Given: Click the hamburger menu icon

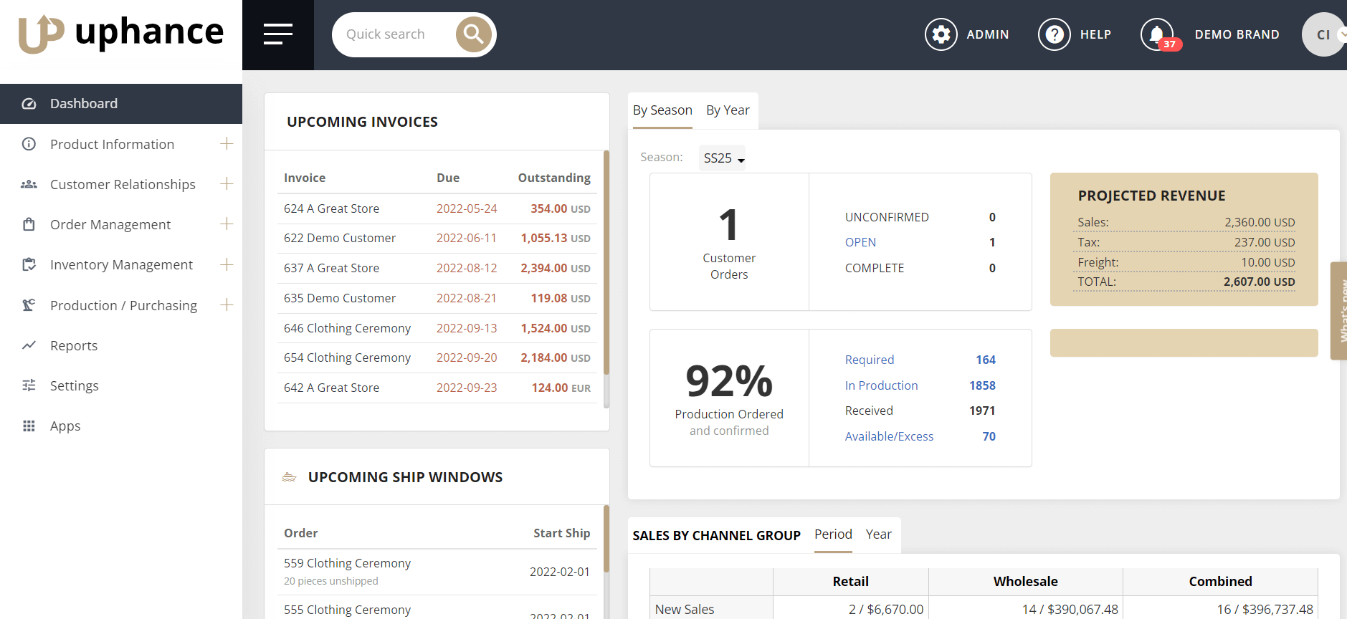Looking at the screenshot, I should [277, 34].
